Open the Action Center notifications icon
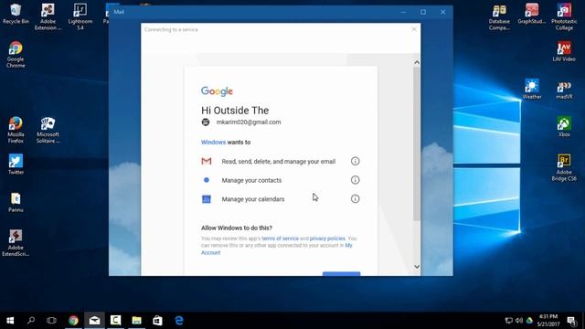Screen dimensions: 585x329 (571, 321)
